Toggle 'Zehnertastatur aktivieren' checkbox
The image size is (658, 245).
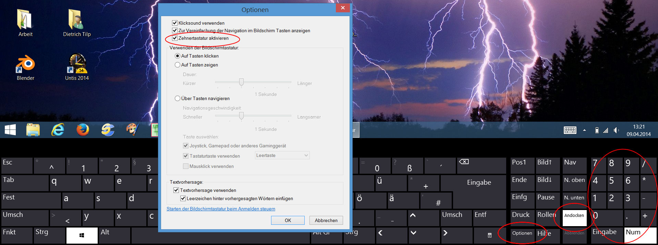click(x=175, y=38)
